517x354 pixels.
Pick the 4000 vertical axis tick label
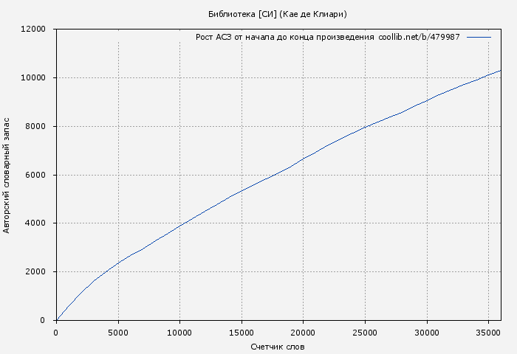point(35,223)
